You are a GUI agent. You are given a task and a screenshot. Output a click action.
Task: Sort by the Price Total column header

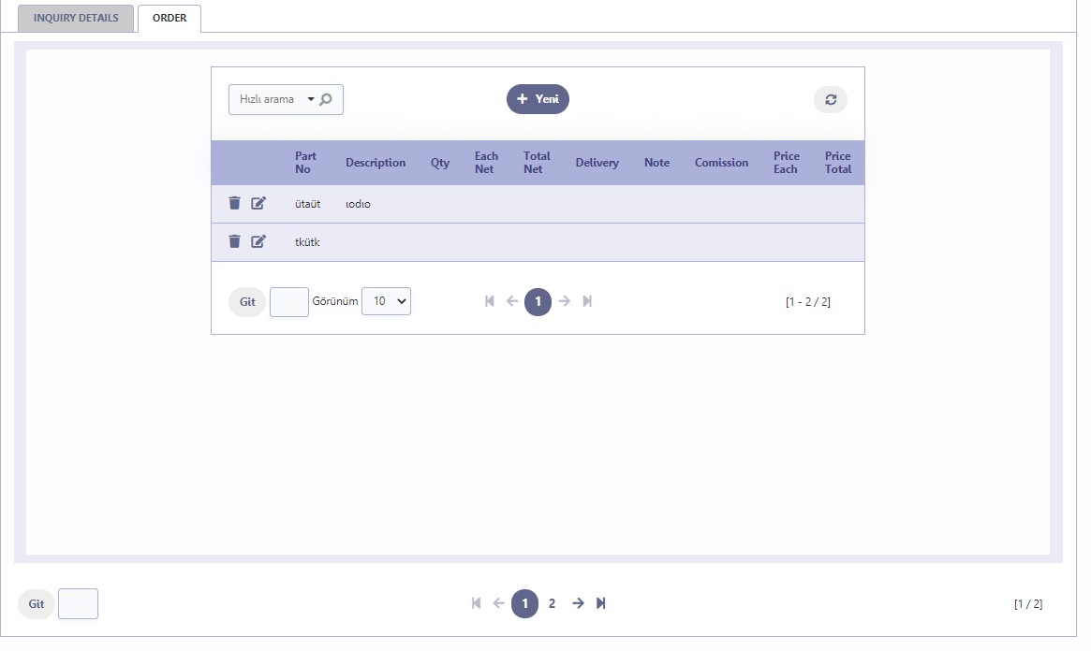pyautogui.click(x=838, y=163)
